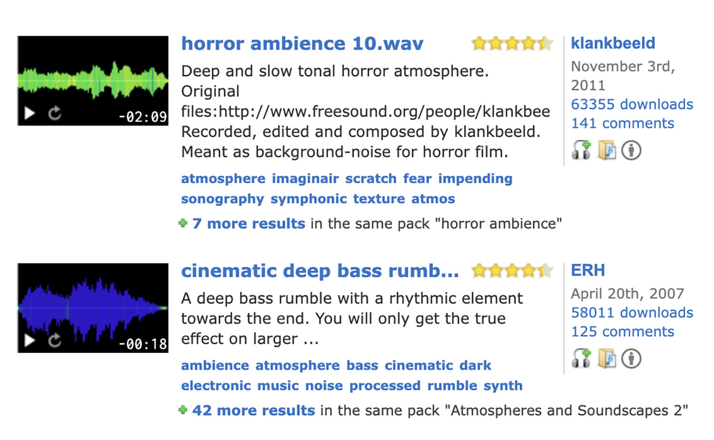Expand 42 more results in Atmospheres pack
This screenshot has height=440, width=714.
coord(253,410)
